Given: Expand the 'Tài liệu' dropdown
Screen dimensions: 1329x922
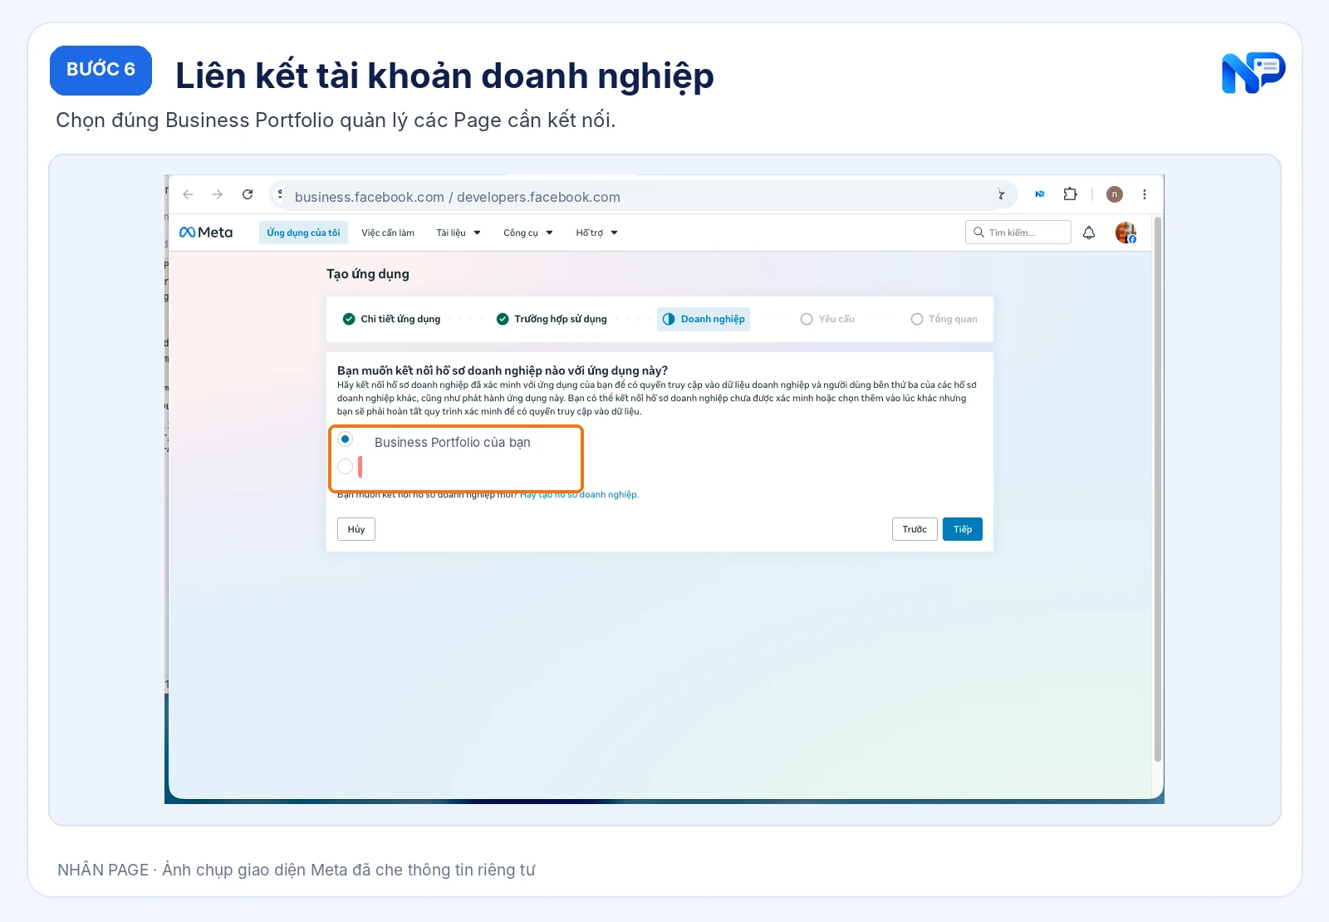Looking at the screenshot, I should pyautogui.click(x=459, y=233).
